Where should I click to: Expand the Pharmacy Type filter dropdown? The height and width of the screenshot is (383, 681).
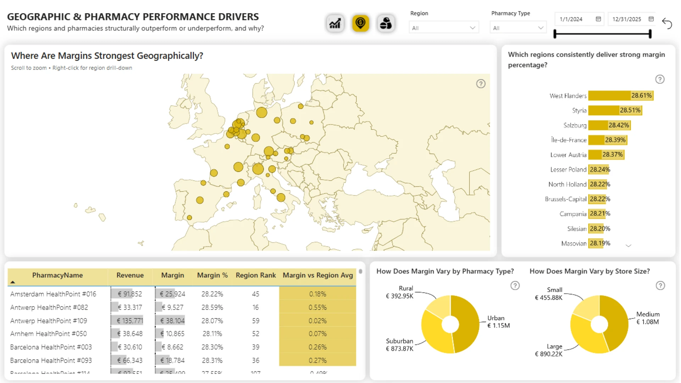point(518,28)
